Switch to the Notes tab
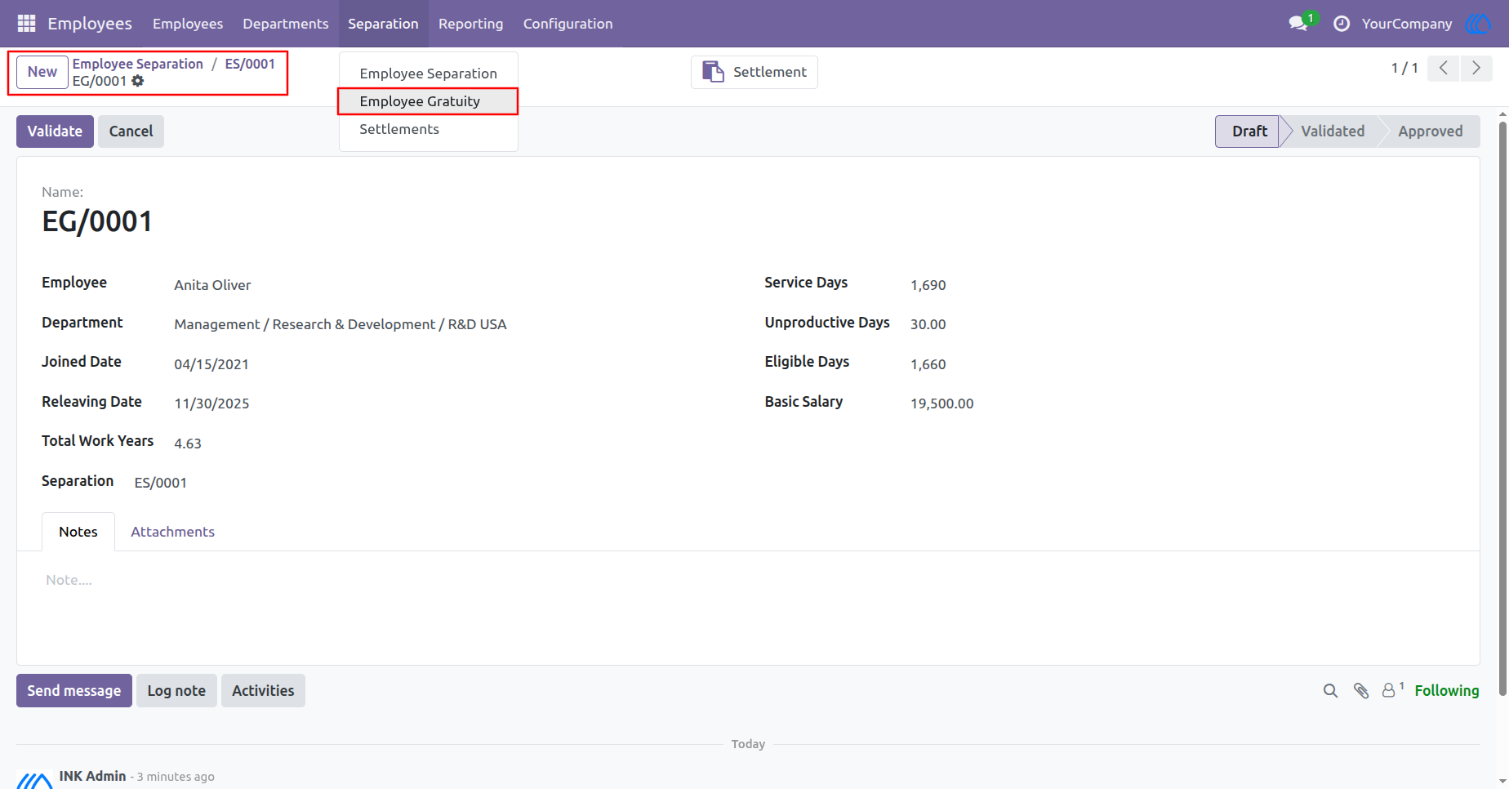The height and width of the screenshot is (789, 1509). click(x=78, y=532)
